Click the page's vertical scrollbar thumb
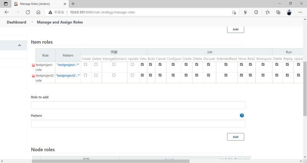This screenshot has height=163, width=307. (x=305, y=89)
